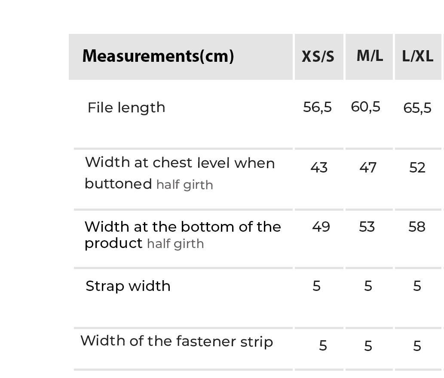The image size is (444, 378).
Task: Click Strap width value for M/L
Action: tap(368, 286)
